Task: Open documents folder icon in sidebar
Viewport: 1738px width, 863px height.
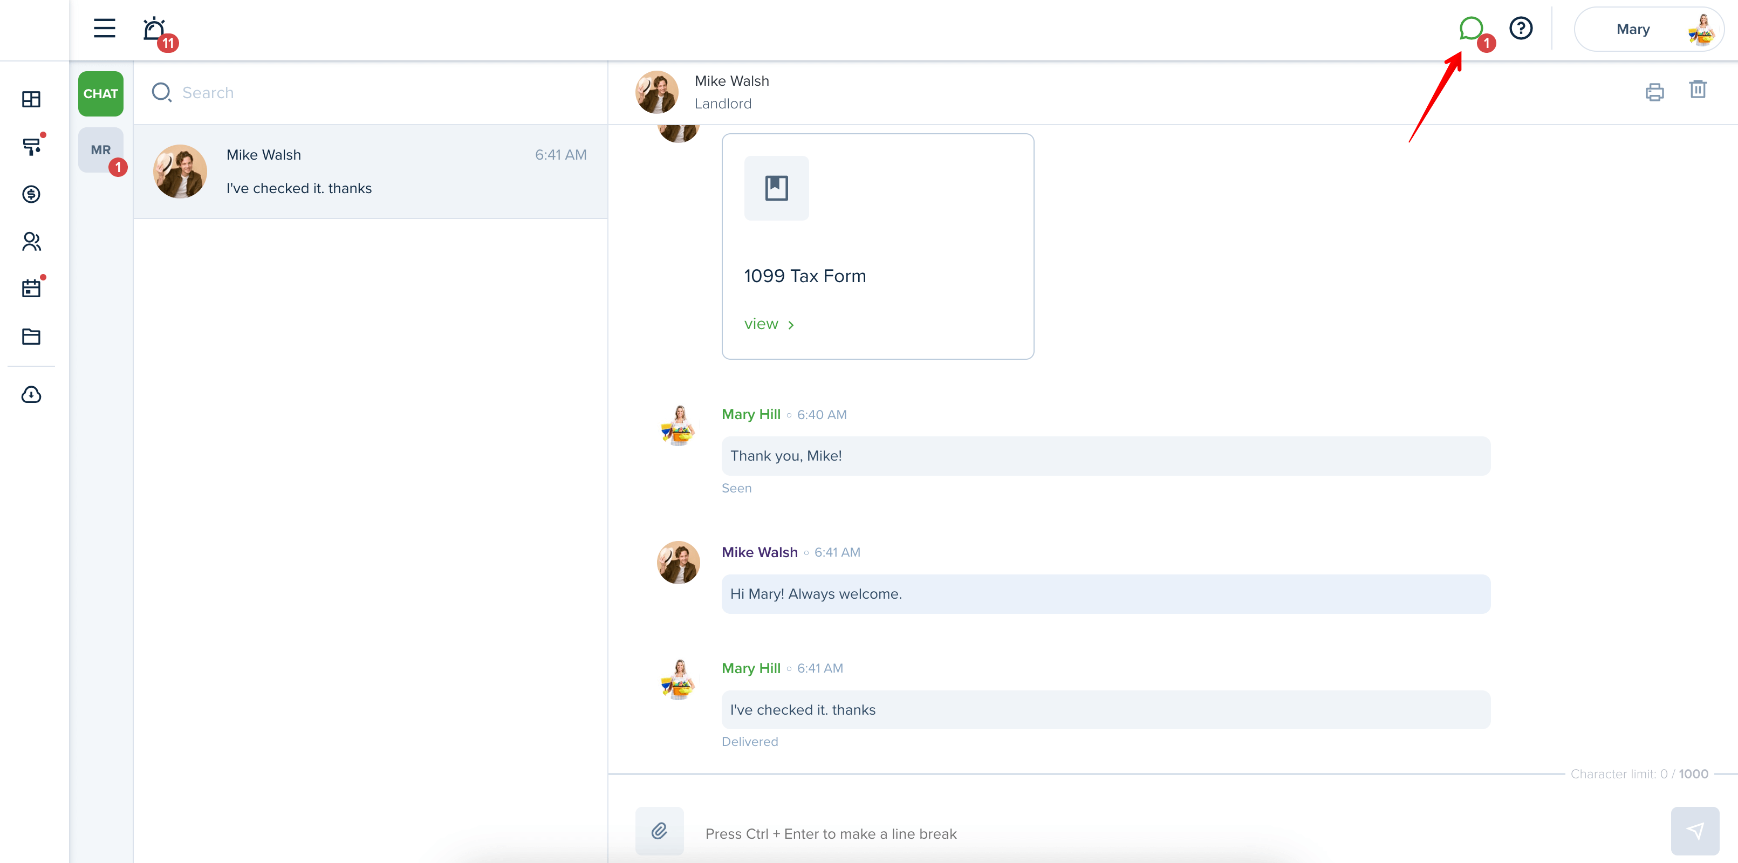Action: tap(31, 336)
